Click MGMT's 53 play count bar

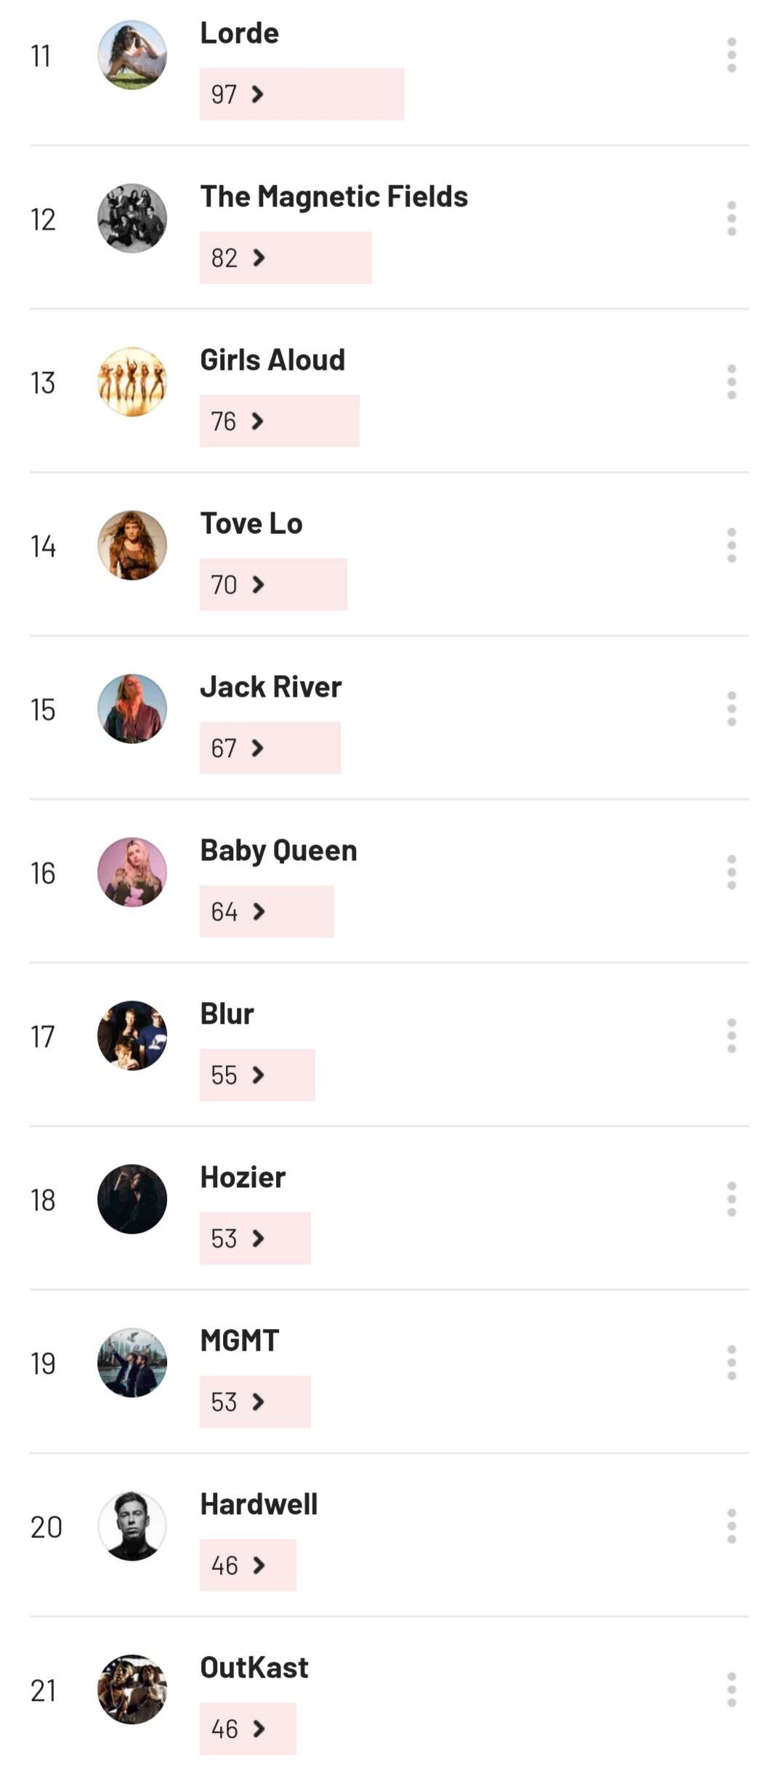point(255,1402)
